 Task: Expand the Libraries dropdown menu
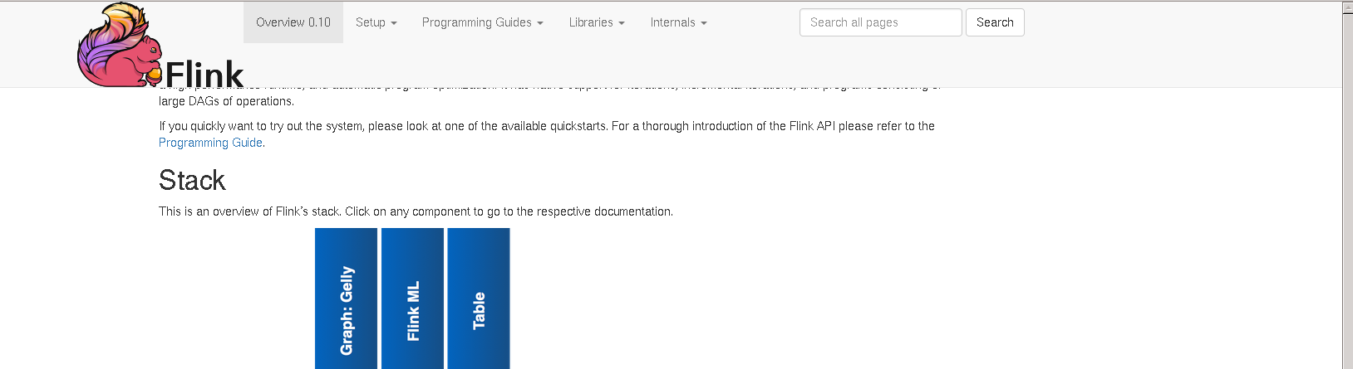pyautogui.click(x=596, y=22)
